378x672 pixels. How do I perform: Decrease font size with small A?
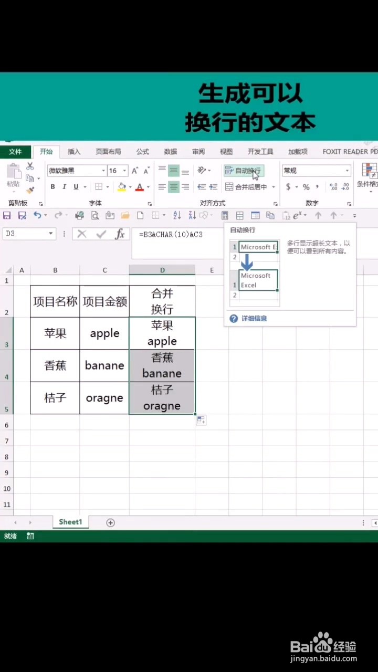point(146,171)
